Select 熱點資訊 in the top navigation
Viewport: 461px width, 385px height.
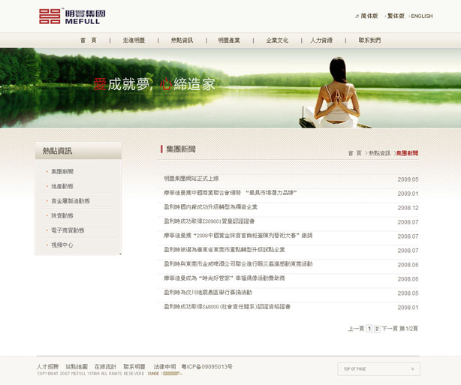(182, 41)
